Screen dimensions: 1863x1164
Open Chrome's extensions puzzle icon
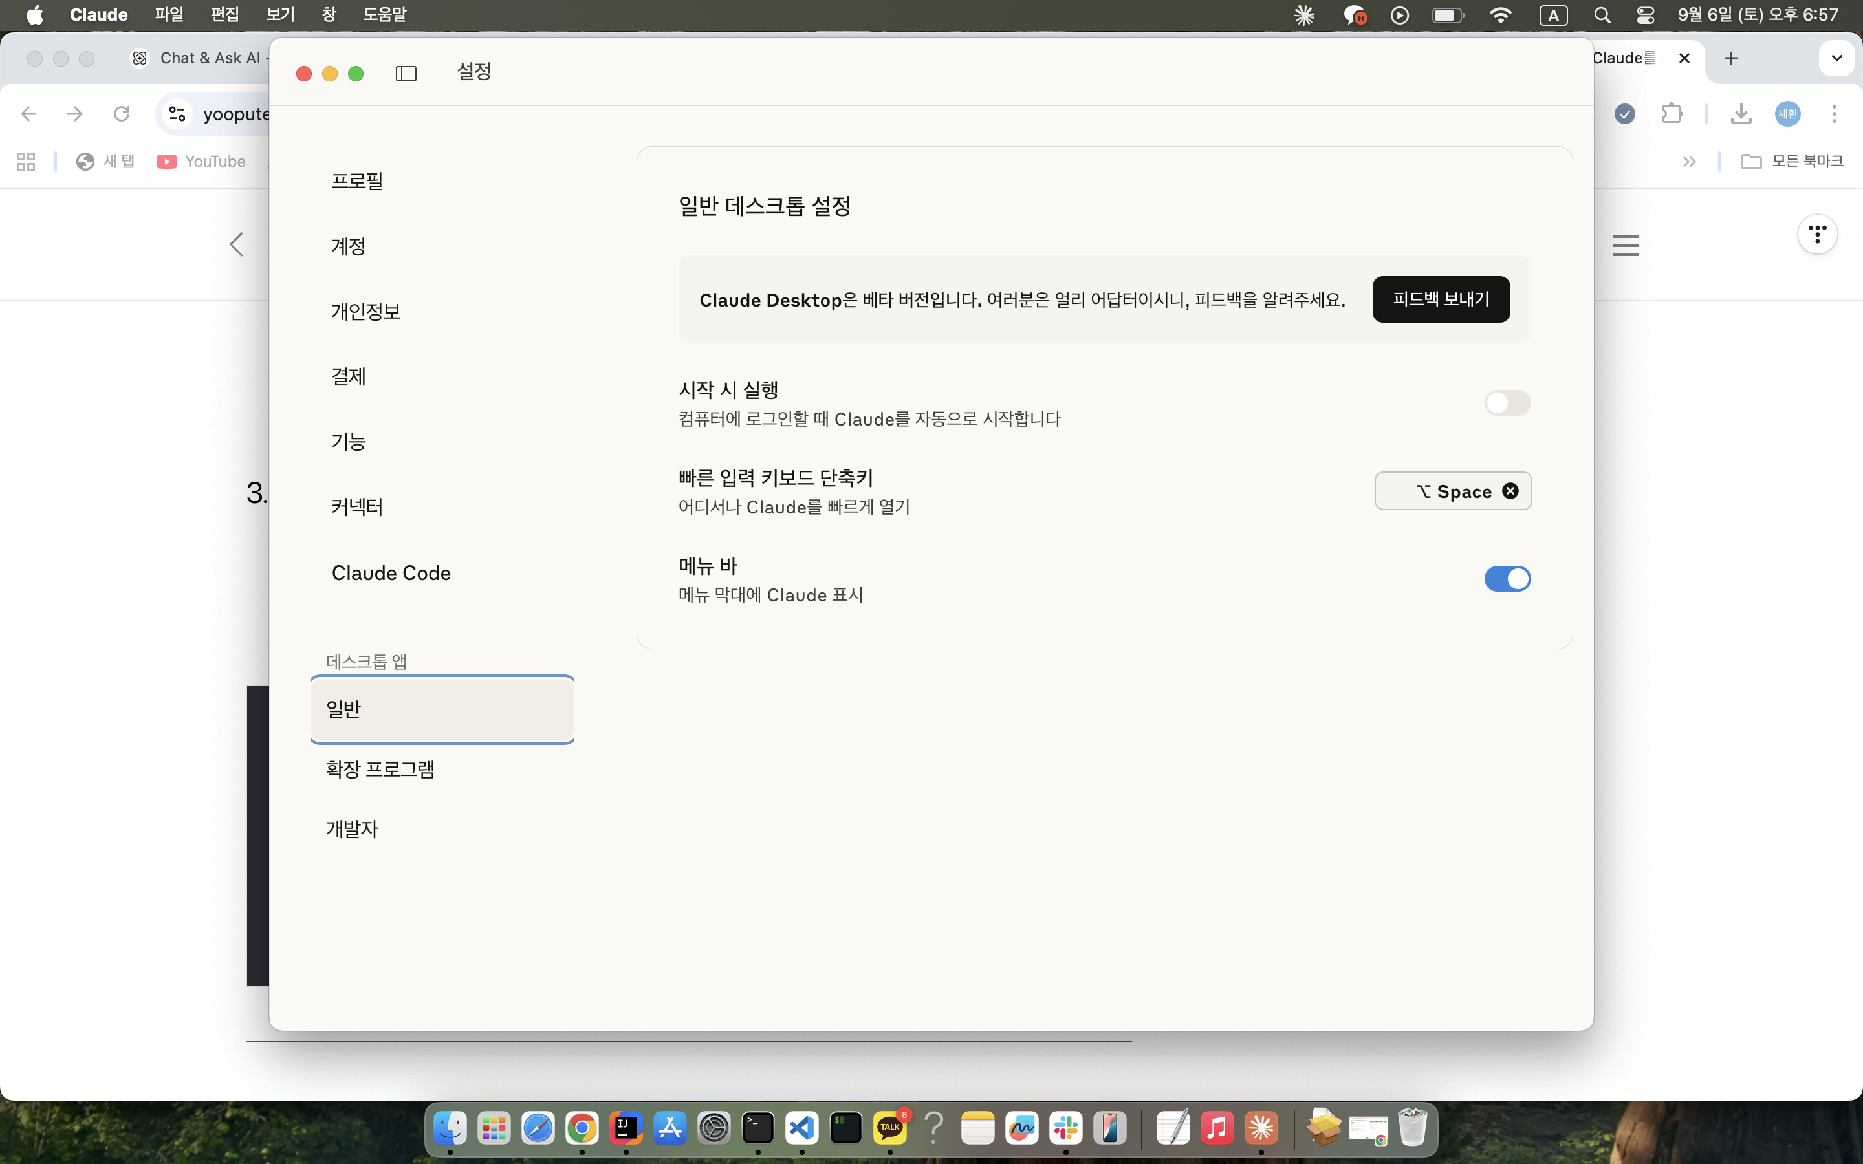pyautogui.click(x=1672, y=114)
